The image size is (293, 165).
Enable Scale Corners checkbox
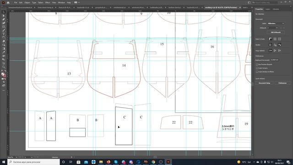click(257, 68)
